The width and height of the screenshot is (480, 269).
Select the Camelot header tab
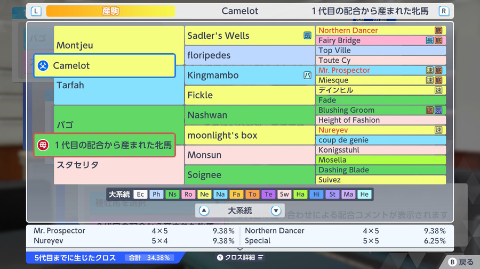[240, 11]
